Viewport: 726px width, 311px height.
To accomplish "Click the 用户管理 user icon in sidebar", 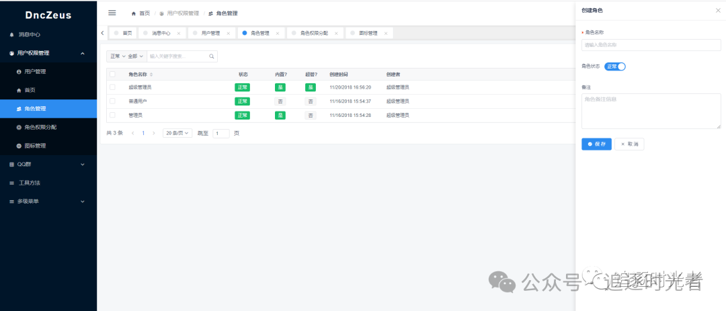I will [19, 72].
